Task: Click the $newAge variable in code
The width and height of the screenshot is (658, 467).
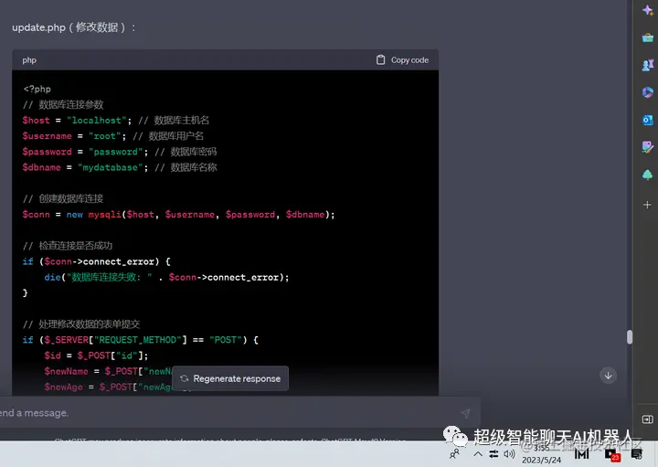Action: pyautogui.click(x=64, y=387)
